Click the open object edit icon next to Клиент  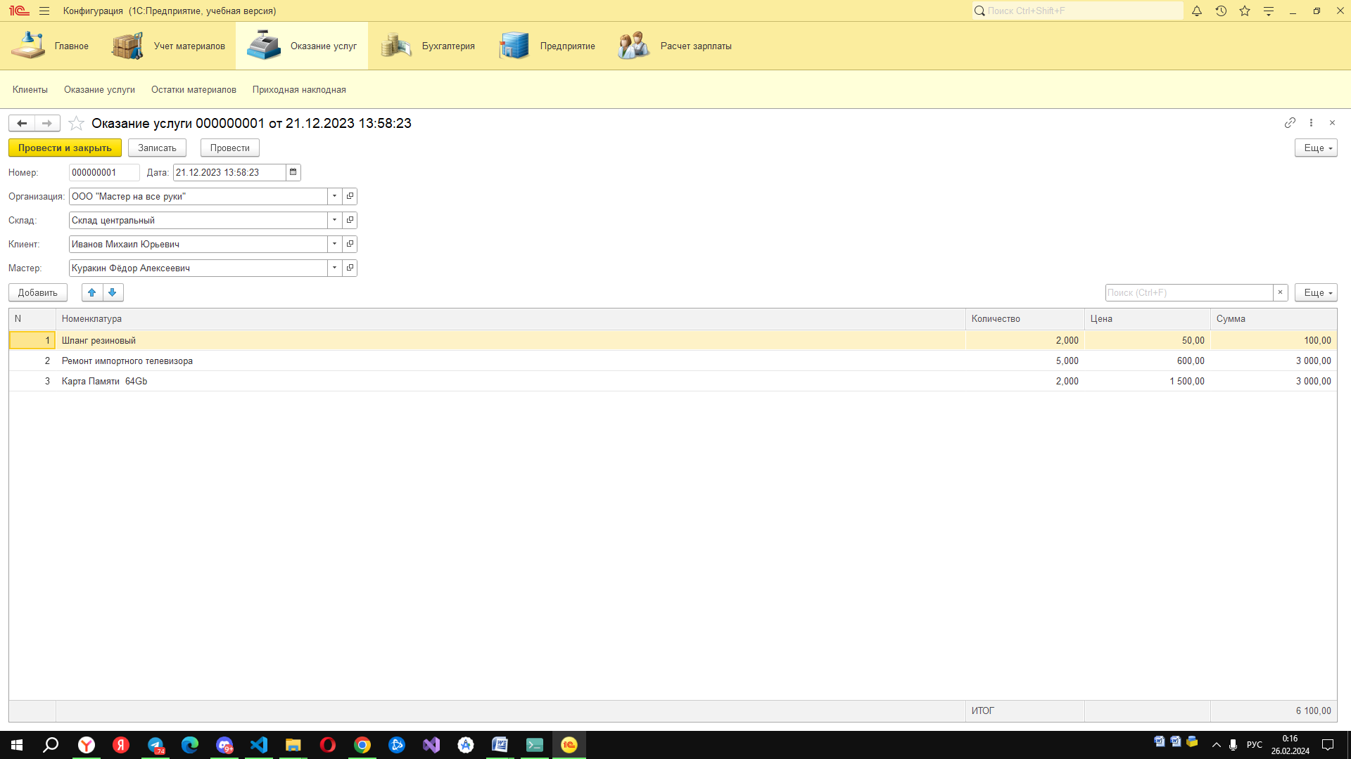point(350,244)
